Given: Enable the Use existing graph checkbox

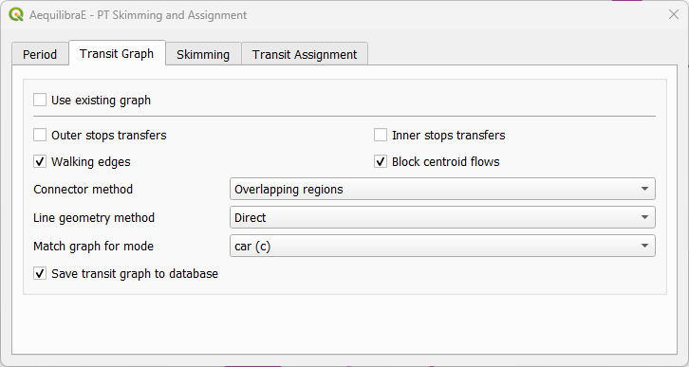Looking at the screenshot, I should (x=40, y=100).
